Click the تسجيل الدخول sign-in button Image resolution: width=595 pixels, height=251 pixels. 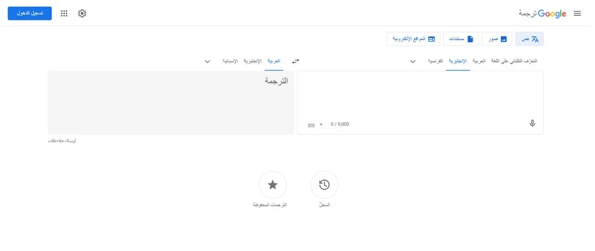[x=30, y=13]
